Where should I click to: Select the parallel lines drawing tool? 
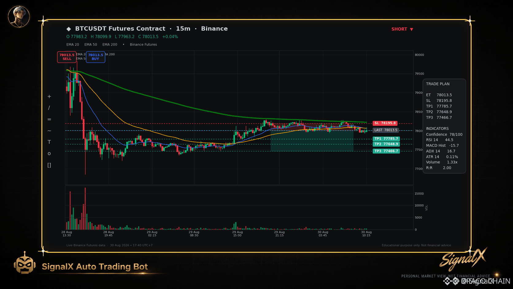(49, 119)
